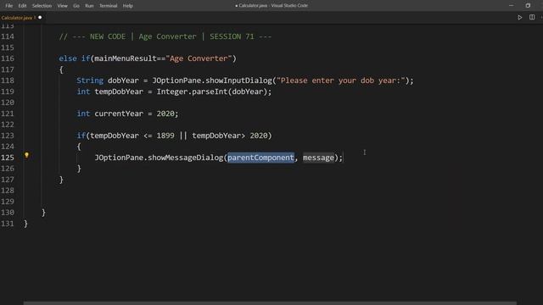Click the "Age Converter" string literal

[199, 58]
